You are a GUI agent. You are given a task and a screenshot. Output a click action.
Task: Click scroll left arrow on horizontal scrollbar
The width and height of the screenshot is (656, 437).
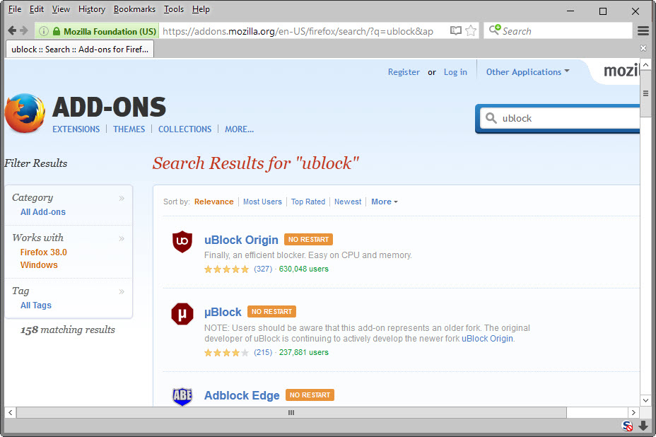(x=10, y=413)
